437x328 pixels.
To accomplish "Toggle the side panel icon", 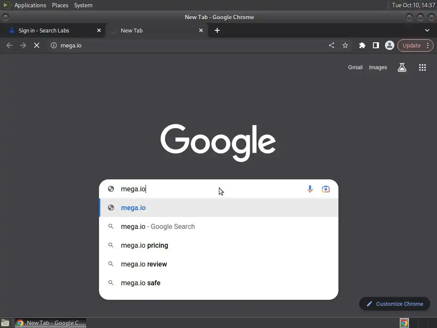I will 376,45.
